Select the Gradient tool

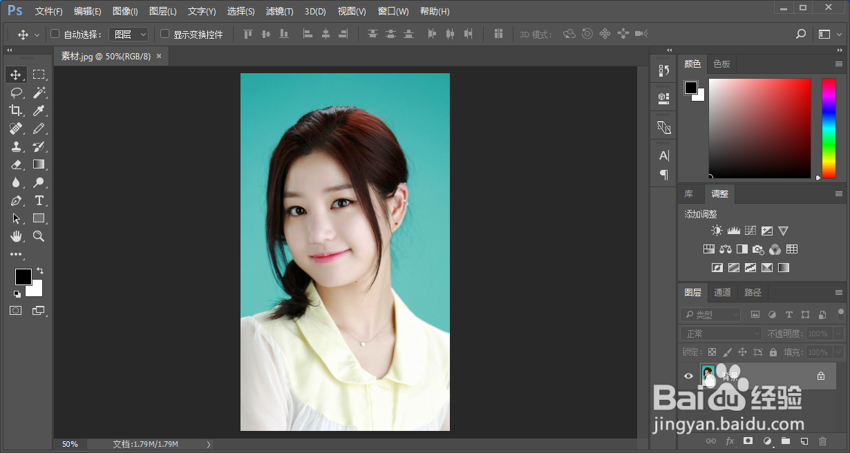pos(39,164)
